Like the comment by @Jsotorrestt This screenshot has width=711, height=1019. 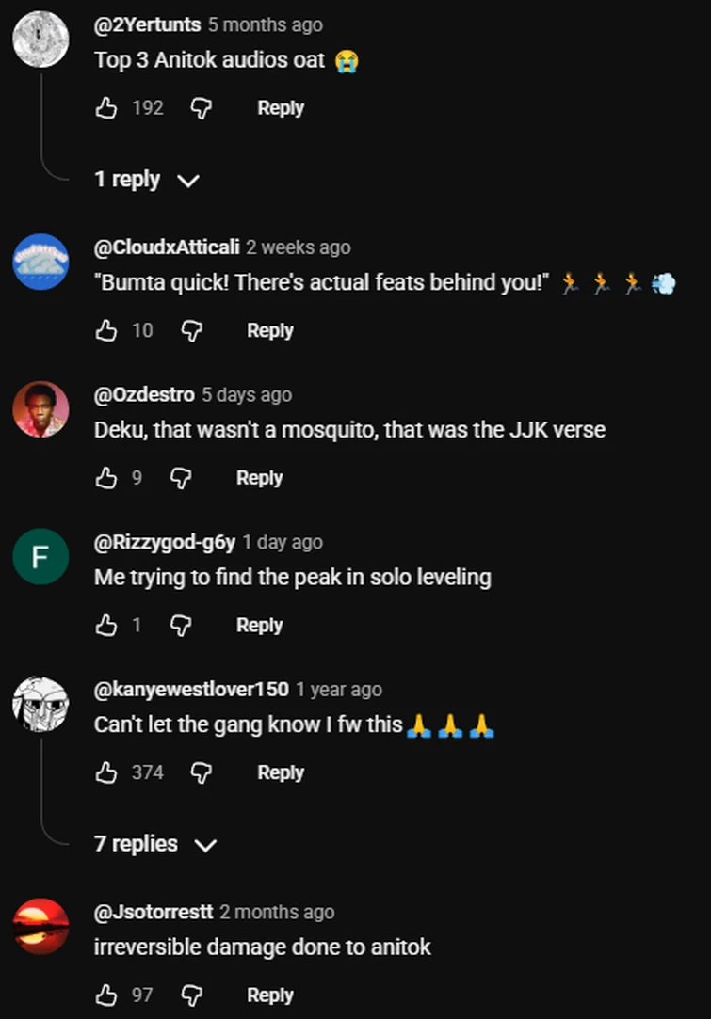click(x=106, y=995)
